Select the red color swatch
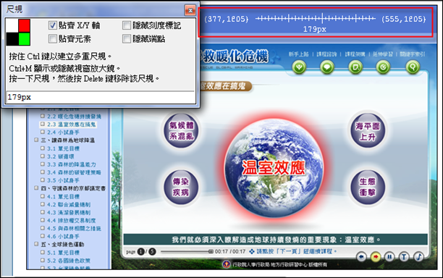The height and width of the screenshot is (278, 443). point(25,26)
